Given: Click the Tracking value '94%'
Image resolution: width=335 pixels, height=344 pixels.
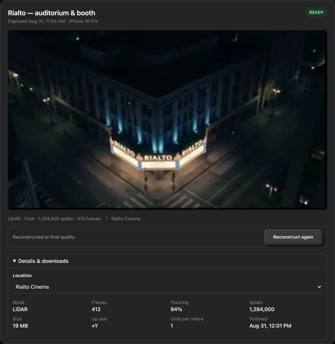Looking at the screenshot, I should click(x=176, y=309).
